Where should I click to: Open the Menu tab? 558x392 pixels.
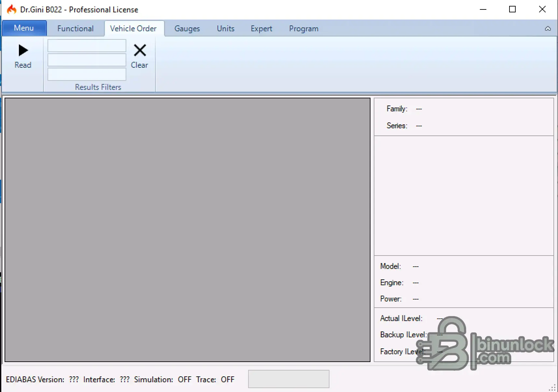pos(24,28)
